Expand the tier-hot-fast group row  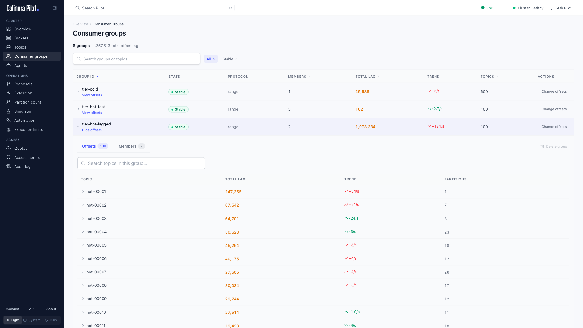tap(78, 109)
